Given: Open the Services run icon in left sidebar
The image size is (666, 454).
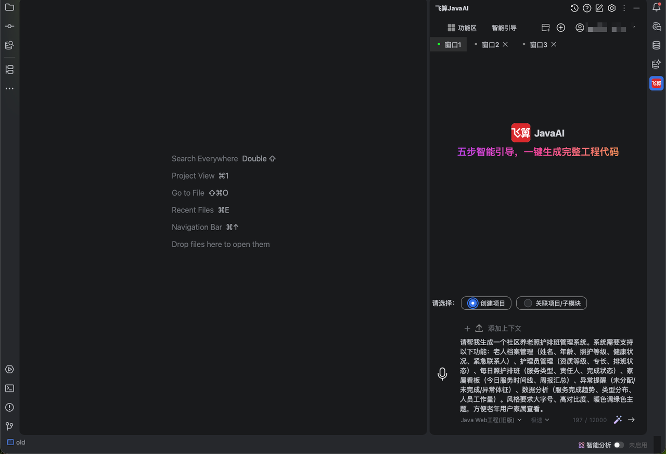Looking at the screenshot, I should point(9,369).
